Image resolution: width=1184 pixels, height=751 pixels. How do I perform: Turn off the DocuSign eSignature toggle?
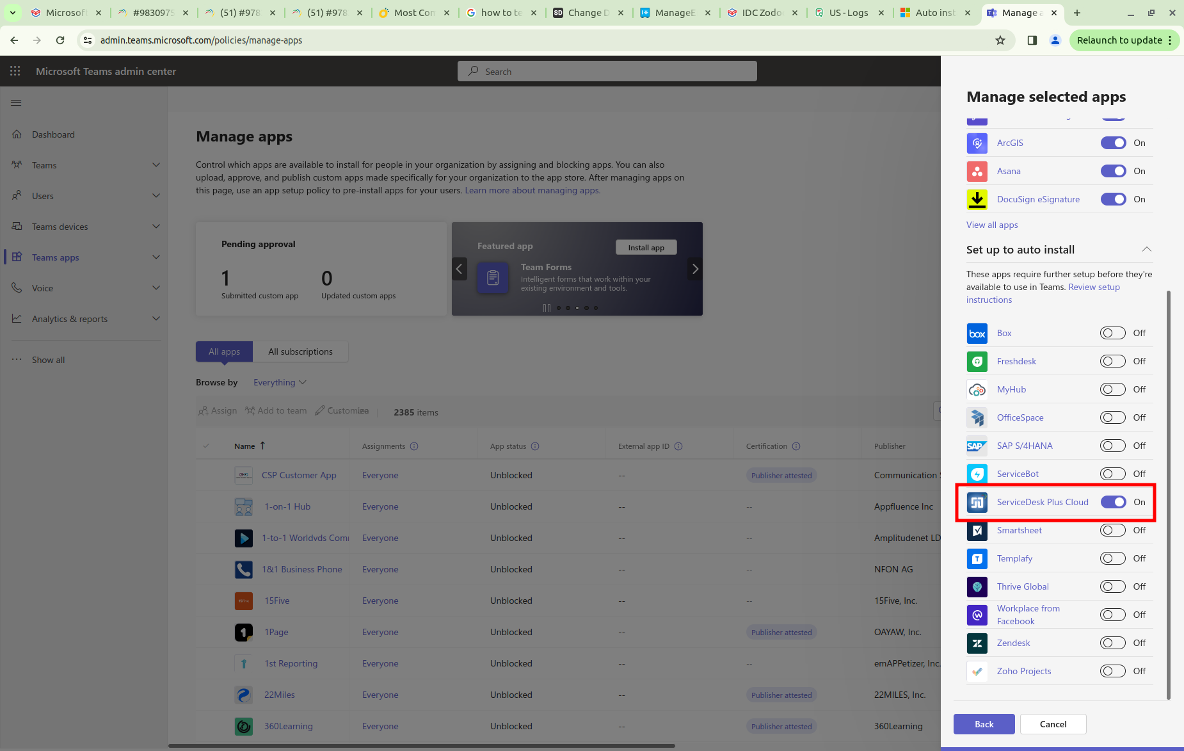[x=1113, y=199]
